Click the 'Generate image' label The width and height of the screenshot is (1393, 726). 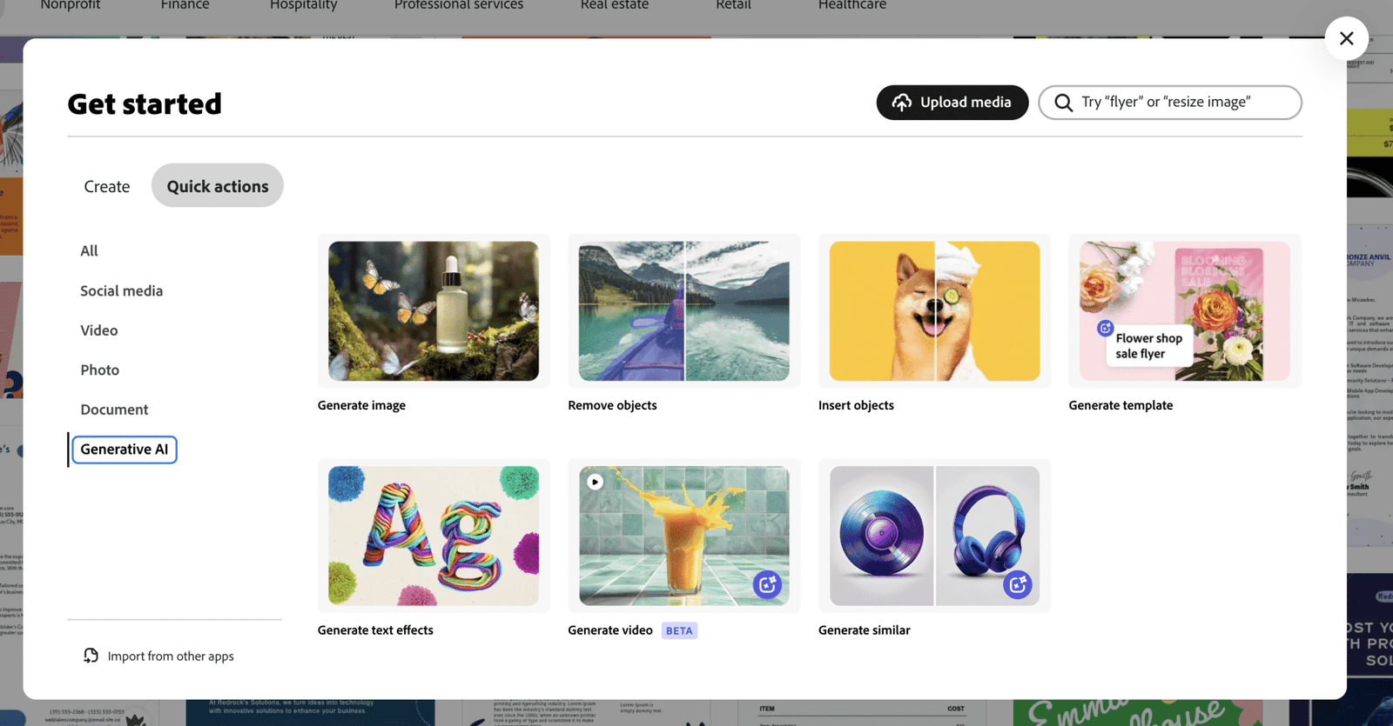(361, 405)
